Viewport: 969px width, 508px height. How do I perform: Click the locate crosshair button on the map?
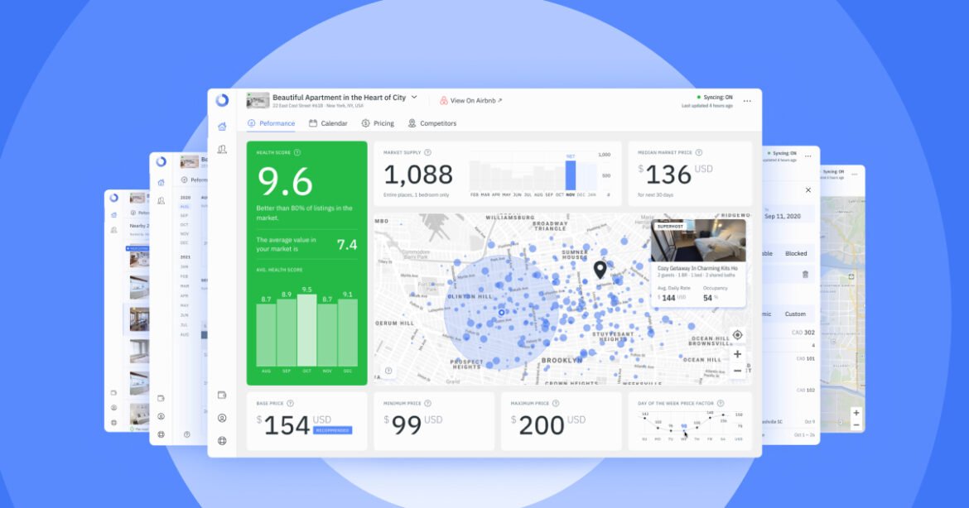[x=735, y=334]
